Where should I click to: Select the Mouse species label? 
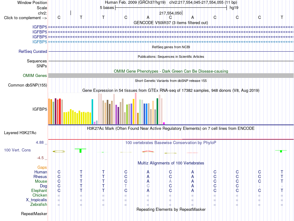[x=41, y=181]
